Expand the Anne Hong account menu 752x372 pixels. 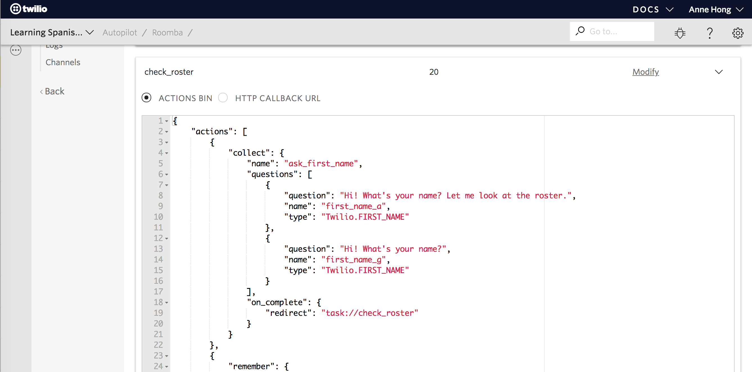tap(716, 9)
